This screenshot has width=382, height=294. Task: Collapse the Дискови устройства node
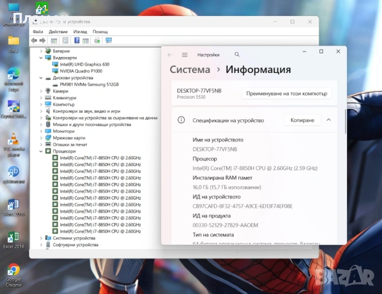pos(41,78)
